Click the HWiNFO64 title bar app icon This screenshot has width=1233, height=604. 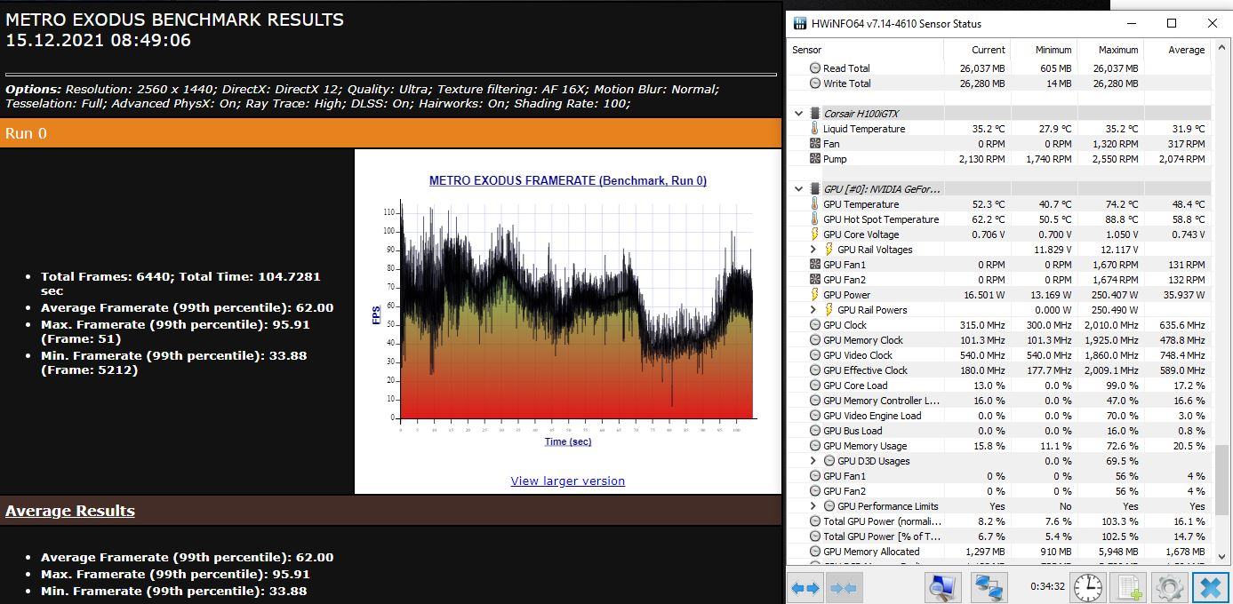pyautogui.click(x=798, y=23)
